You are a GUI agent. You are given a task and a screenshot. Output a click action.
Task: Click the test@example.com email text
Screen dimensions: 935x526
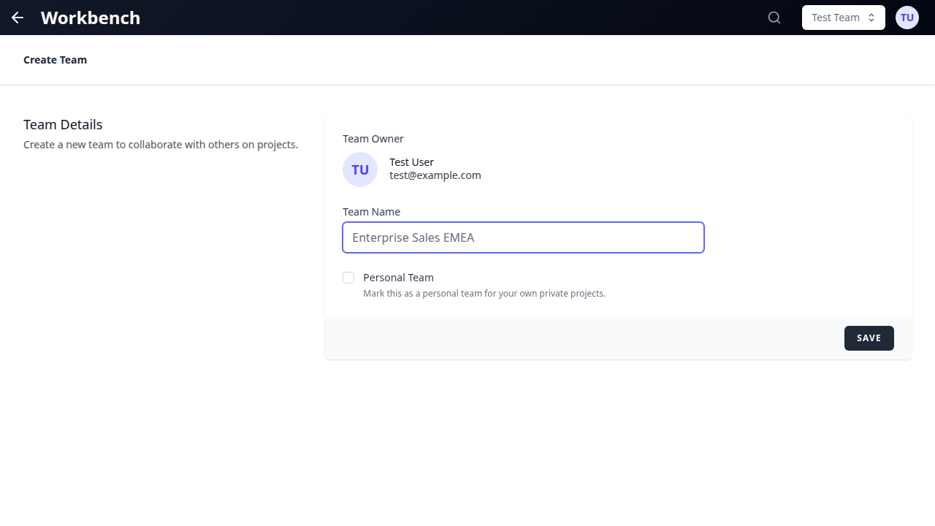coord(435,175)
